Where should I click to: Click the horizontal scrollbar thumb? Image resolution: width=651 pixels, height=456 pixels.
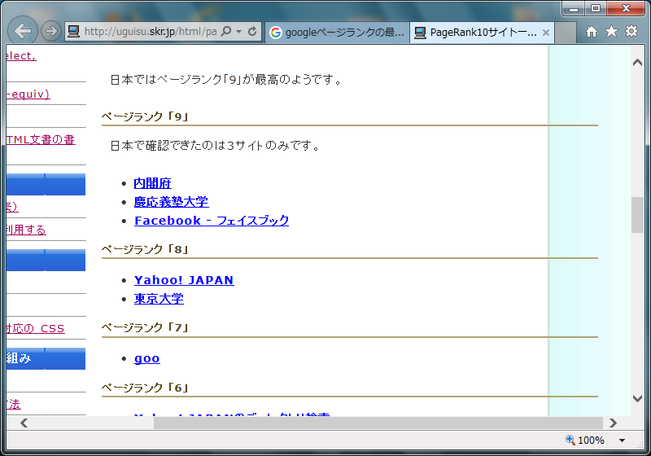pyautogui.click(x=378, y=423)
